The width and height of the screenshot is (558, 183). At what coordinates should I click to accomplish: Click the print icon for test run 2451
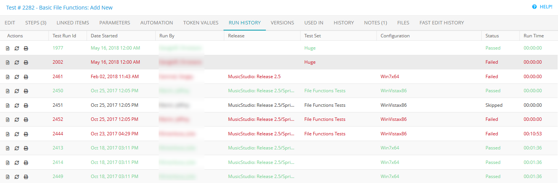[x=26, y=106]
